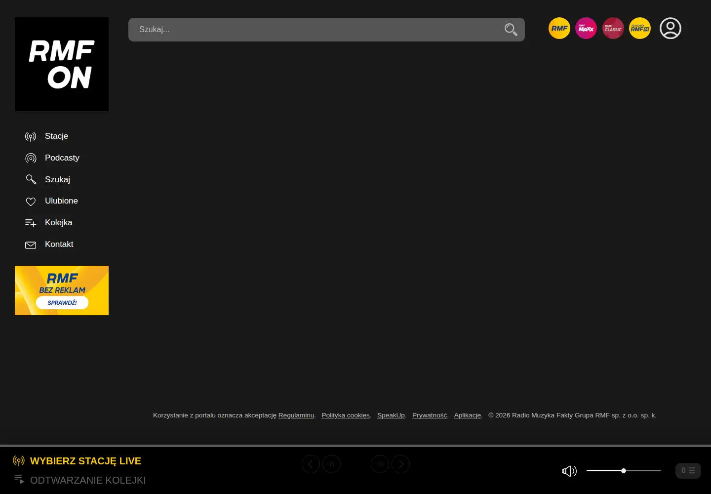
Task: Open the Radio RMF24 station icon
Action: [640, 28]
